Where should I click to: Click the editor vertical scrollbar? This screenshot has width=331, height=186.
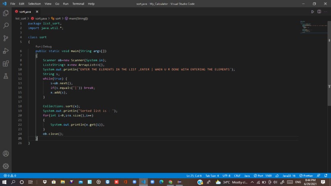329,63
